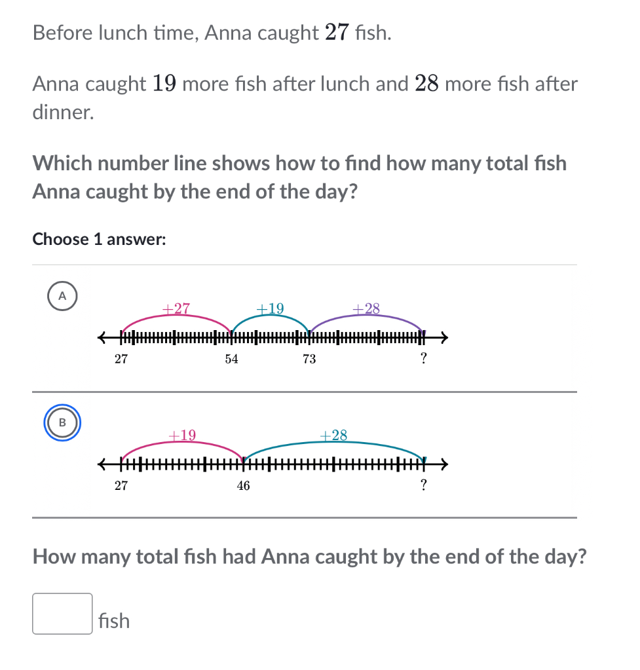
Task: Click the number line in option A
Action: coord(273,338)
